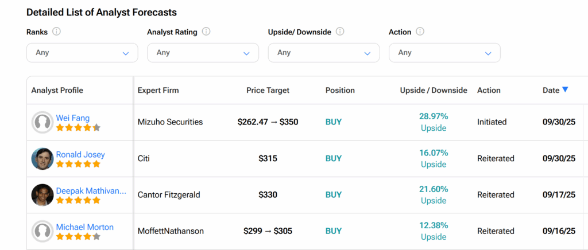Viewport: 588px width, 250px height.
Task: Open the Upside/Downside filter dropdown
Action: [323, 53]
